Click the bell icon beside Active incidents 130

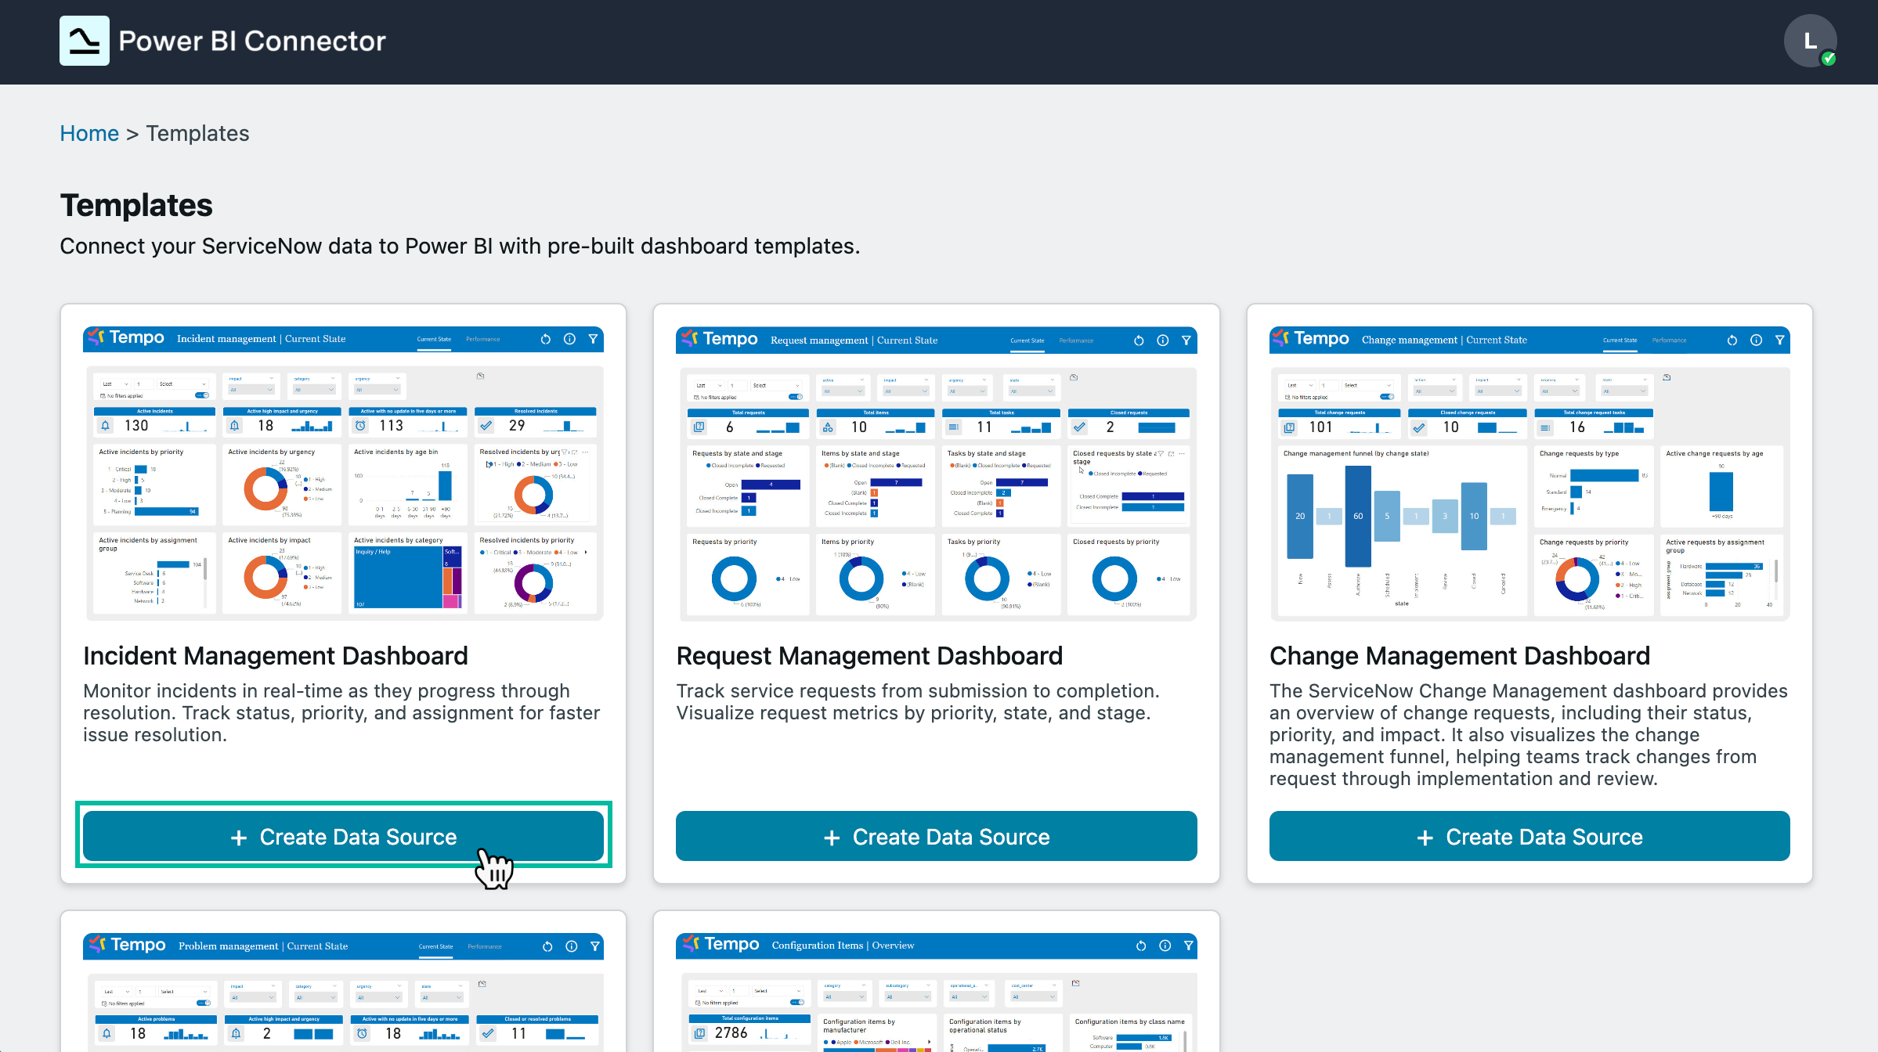coord(106,426)
